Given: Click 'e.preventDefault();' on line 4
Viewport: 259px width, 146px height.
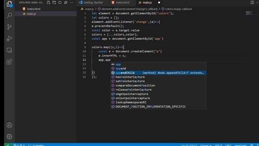Looking at the screenshot, I should click(x=108, y=26).
